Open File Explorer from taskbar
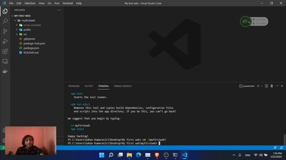 point(129,155)
